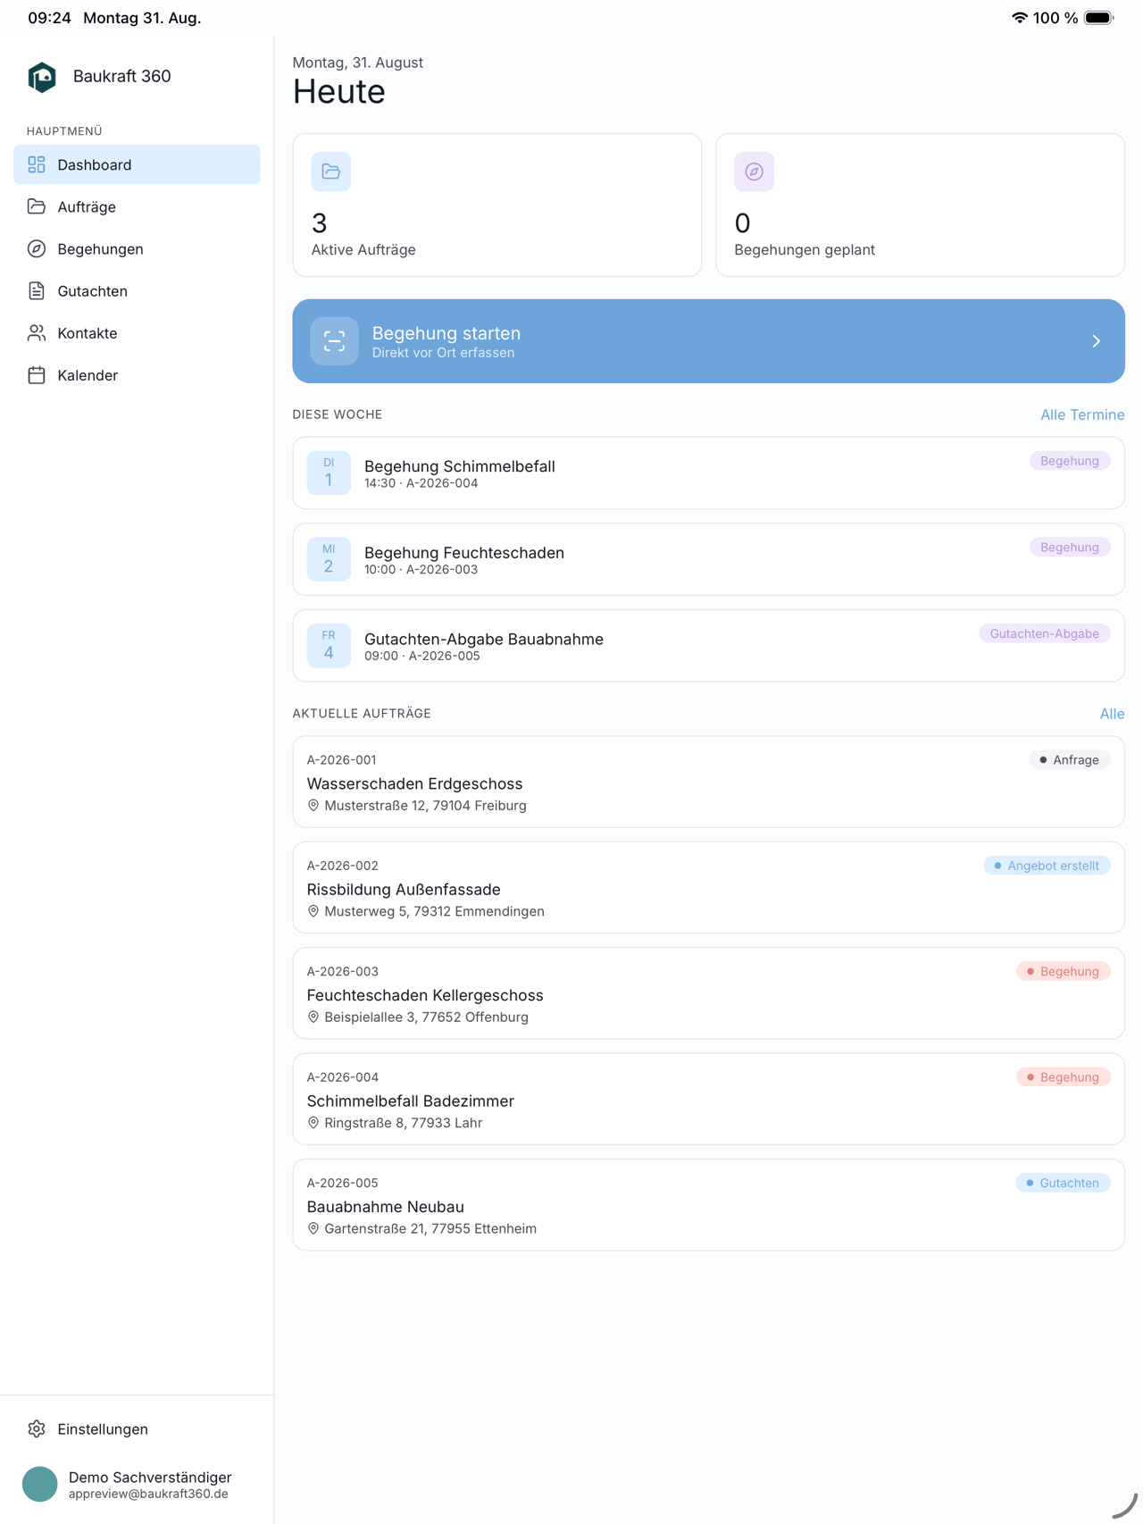Click the Kontakte people icon in sidebar
Screen dimensions: 1143x1524
click(37, 332)
